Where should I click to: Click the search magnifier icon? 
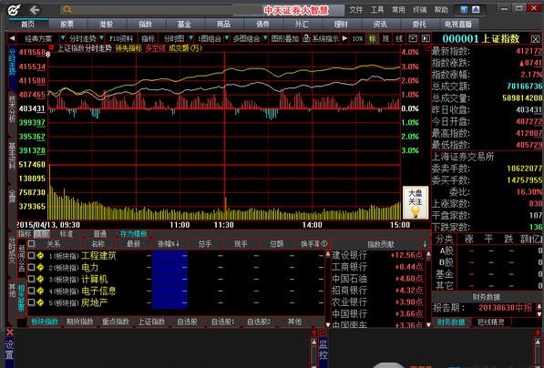point(67,10)
